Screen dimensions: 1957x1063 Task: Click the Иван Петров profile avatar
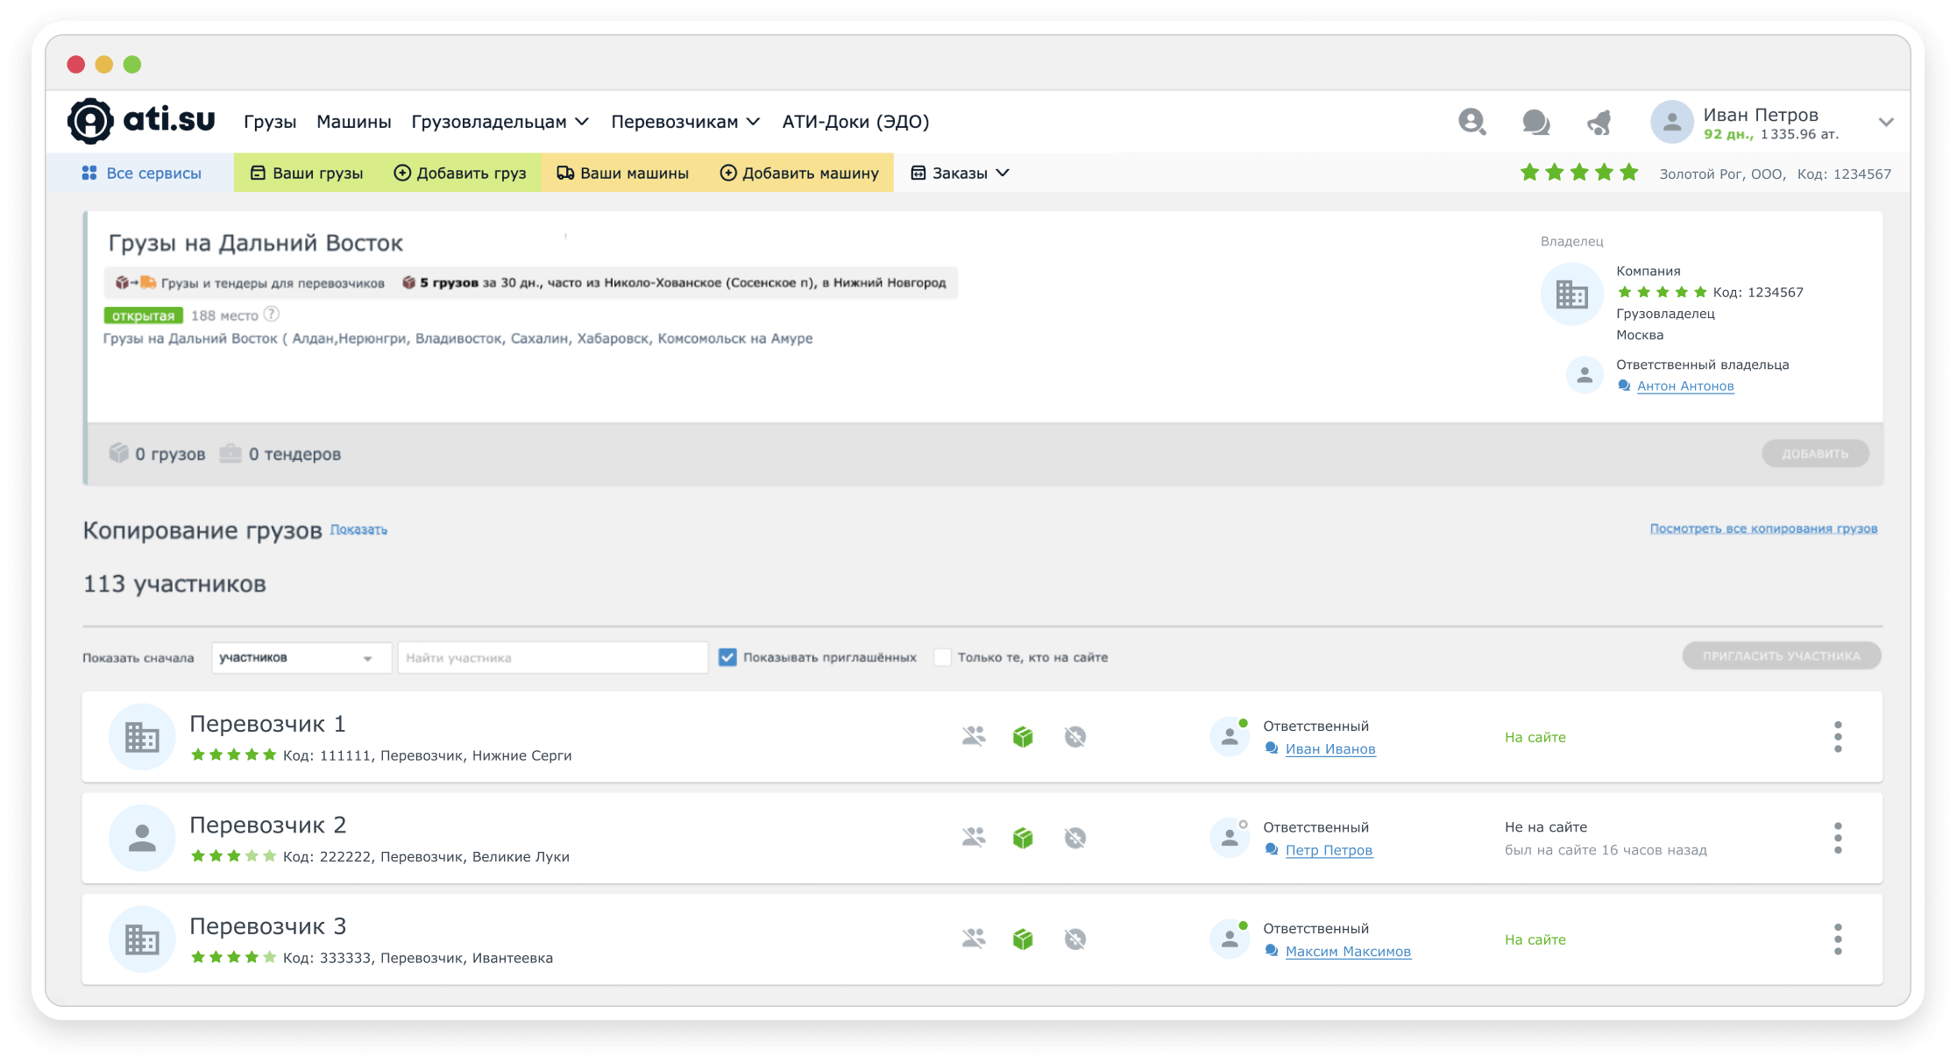(x=1671, y=122)
